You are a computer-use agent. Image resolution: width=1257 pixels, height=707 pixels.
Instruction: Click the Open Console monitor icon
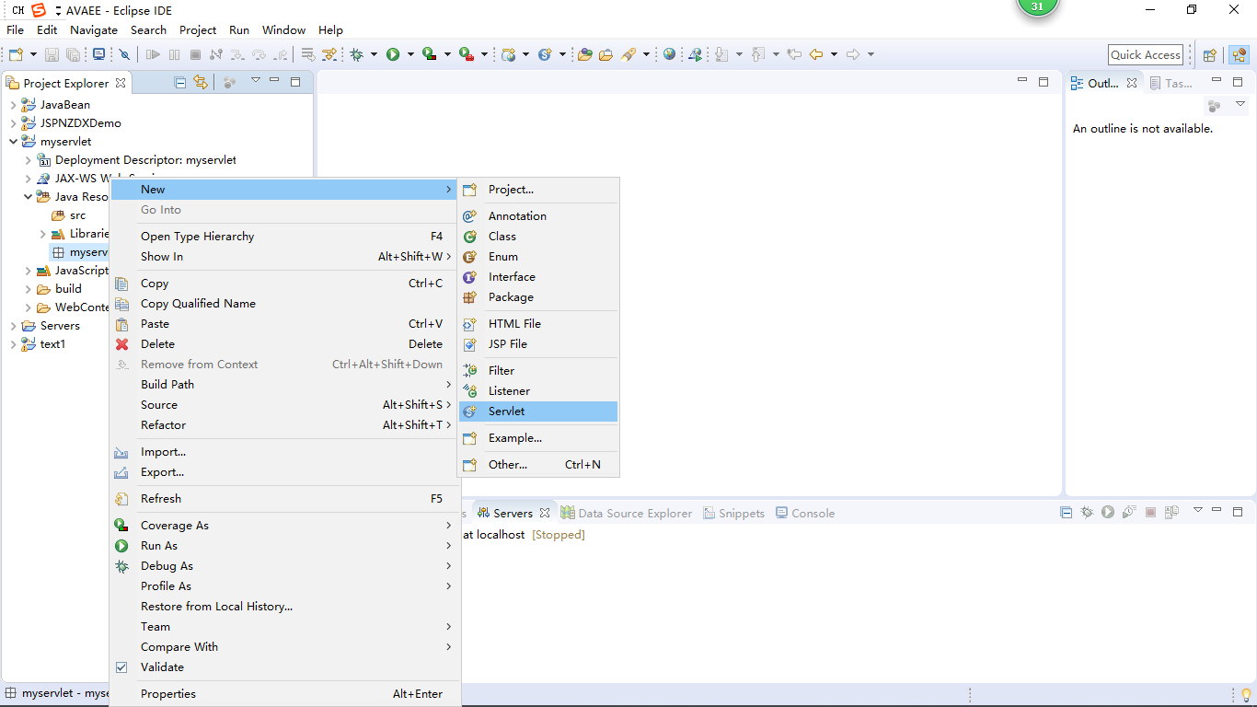[x=98, y=54]
